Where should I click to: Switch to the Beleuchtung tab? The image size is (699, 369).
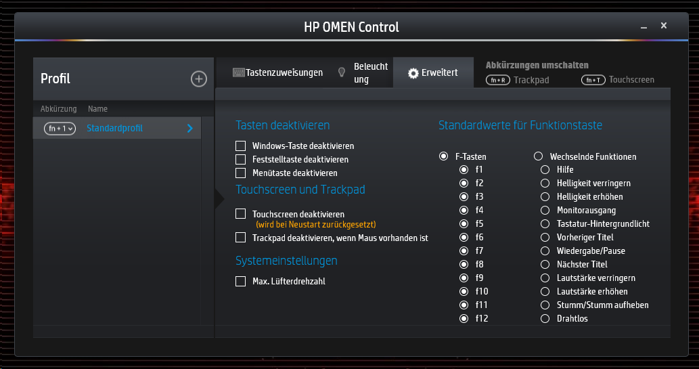click(x=363, y=72)
